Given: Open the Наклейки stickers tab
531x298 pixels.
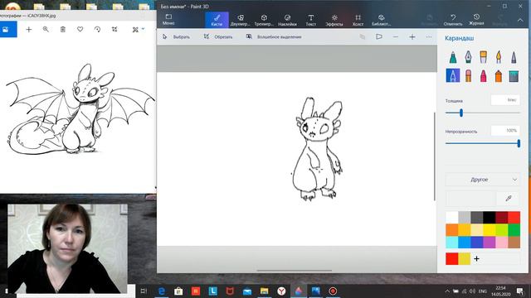Looking at the screenshot, I should click(287, 20).
